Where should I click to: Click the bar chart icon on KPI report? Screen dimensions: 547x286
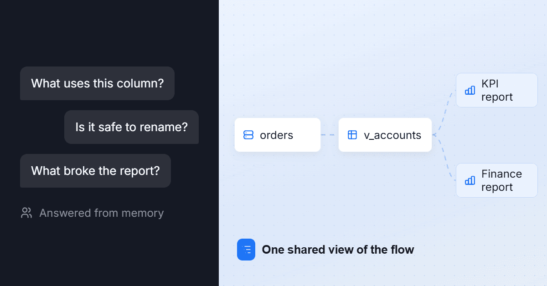pos(470,90)
